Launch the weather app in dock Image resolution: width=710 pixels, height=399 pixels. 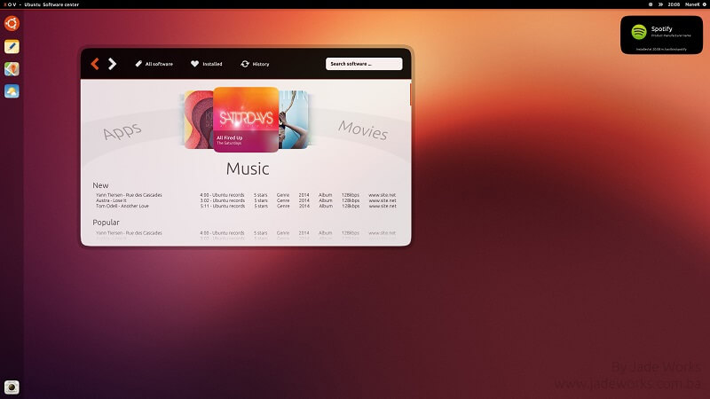[12, 91]
